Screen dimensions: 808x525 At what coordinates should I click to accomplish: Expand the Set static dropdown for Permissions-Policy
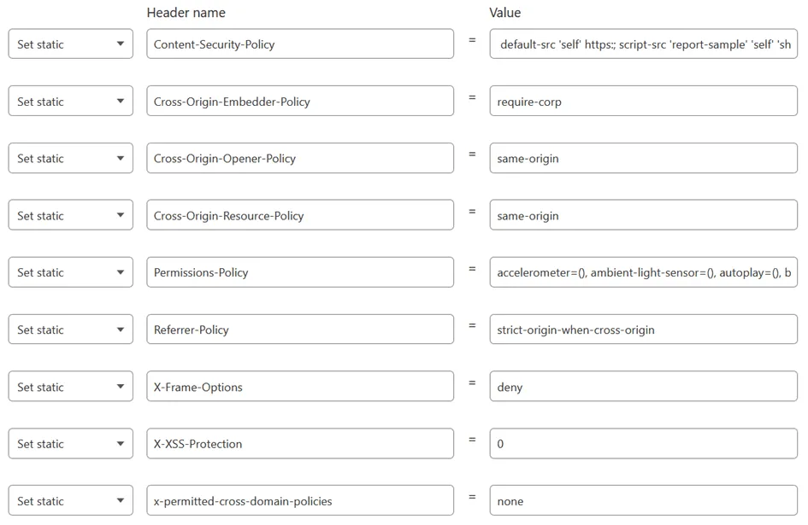tap(70, 272)
